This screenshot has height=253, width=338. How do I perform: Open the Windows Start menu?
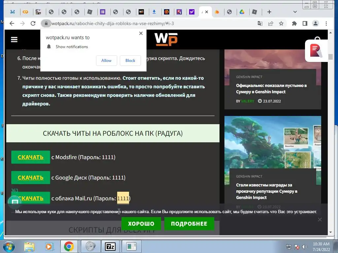click(x=8, y=246)
